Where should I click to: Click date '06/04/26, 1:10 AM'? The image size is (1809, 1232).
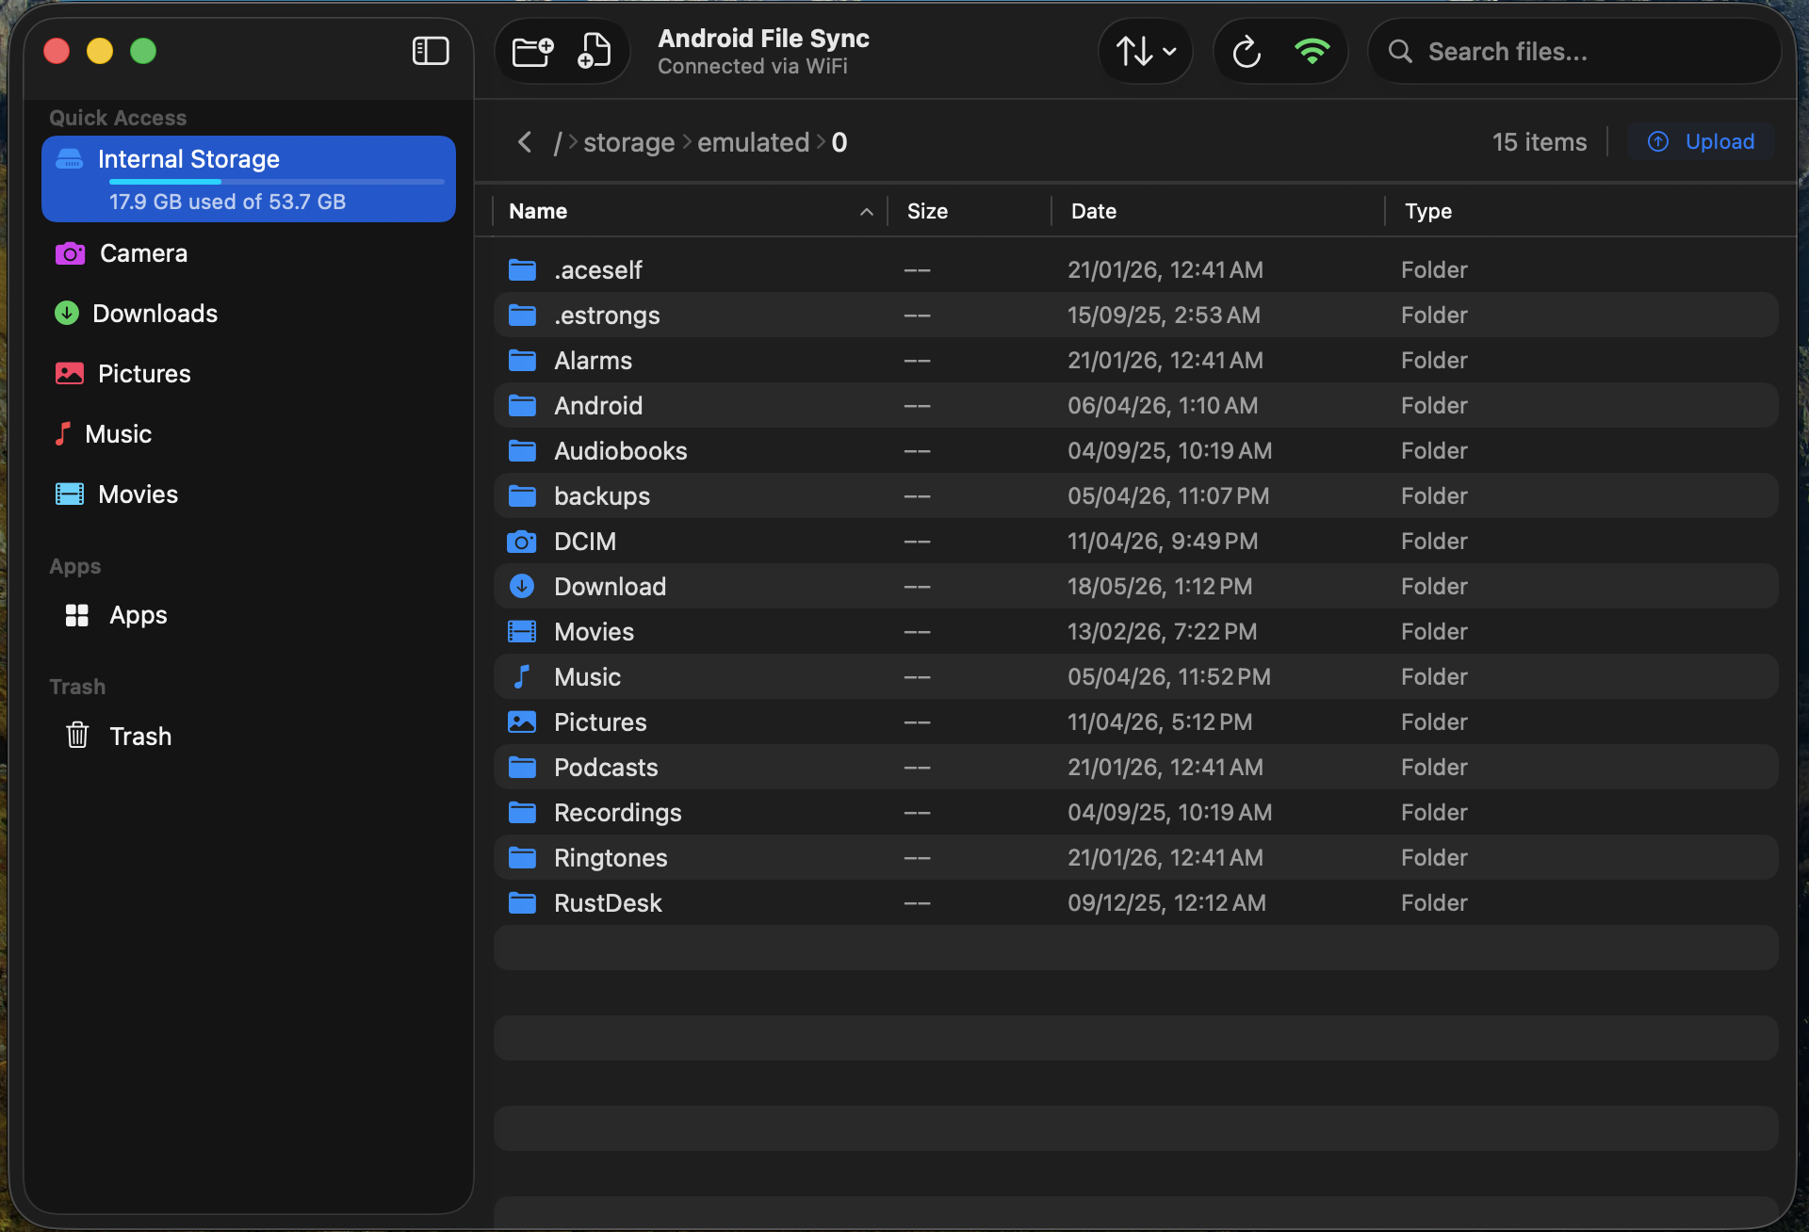1163,406
